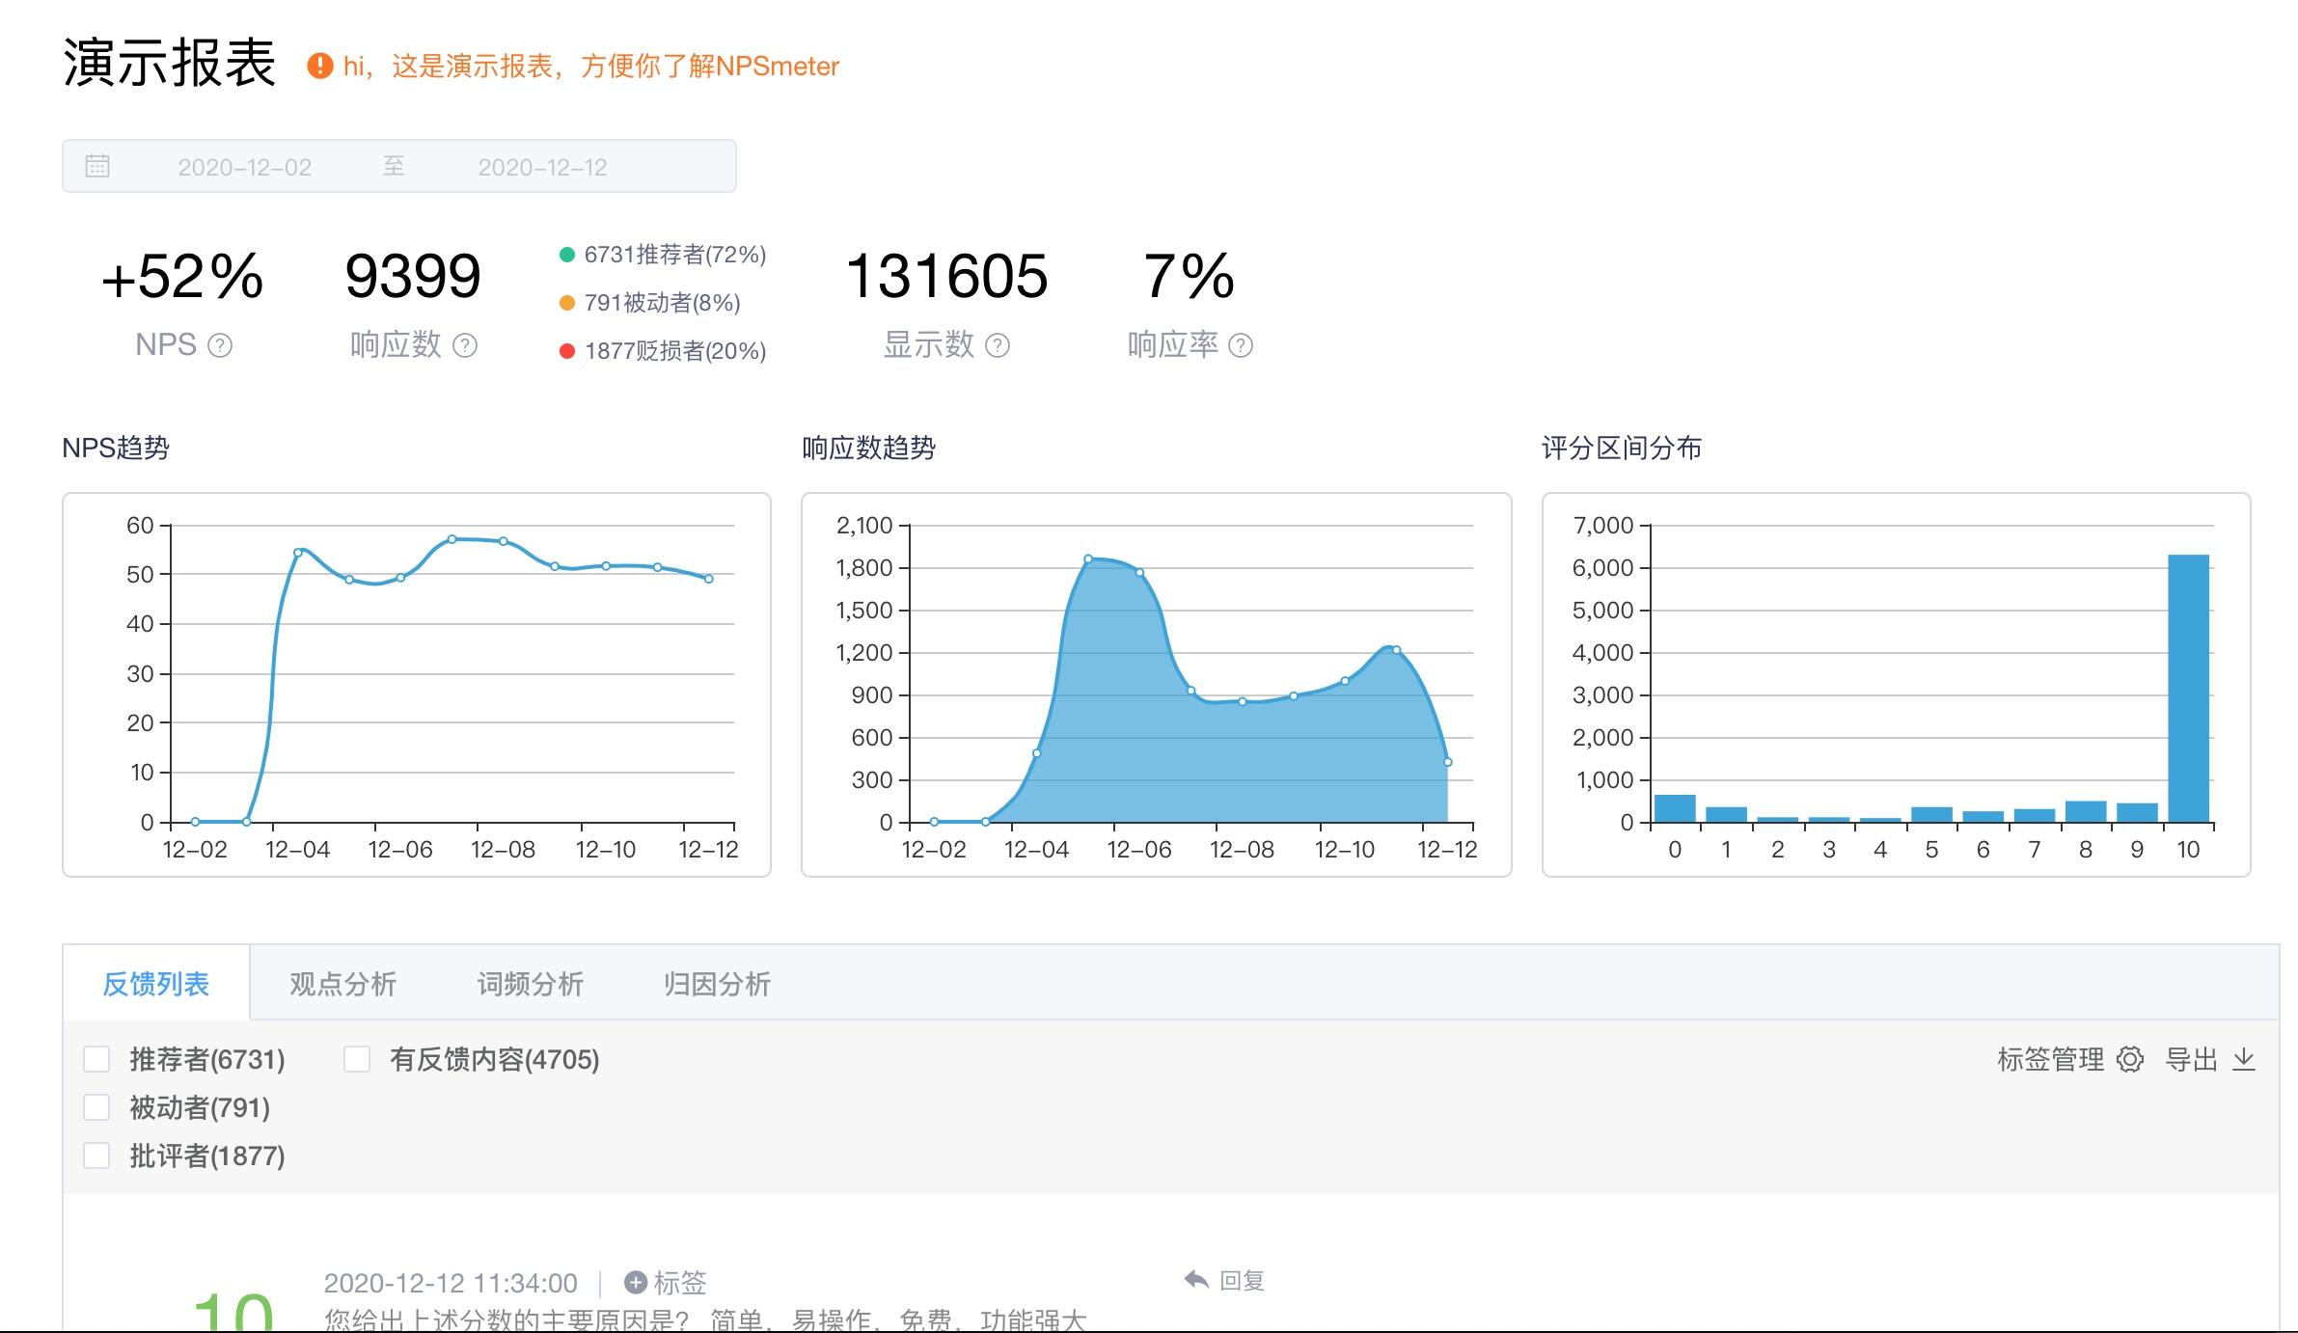This screenshot has width=2298, height=1333.
Task: Check the 推荐者(6731) checkbox
Action: pyautogui.click(x=96, y=1059)
